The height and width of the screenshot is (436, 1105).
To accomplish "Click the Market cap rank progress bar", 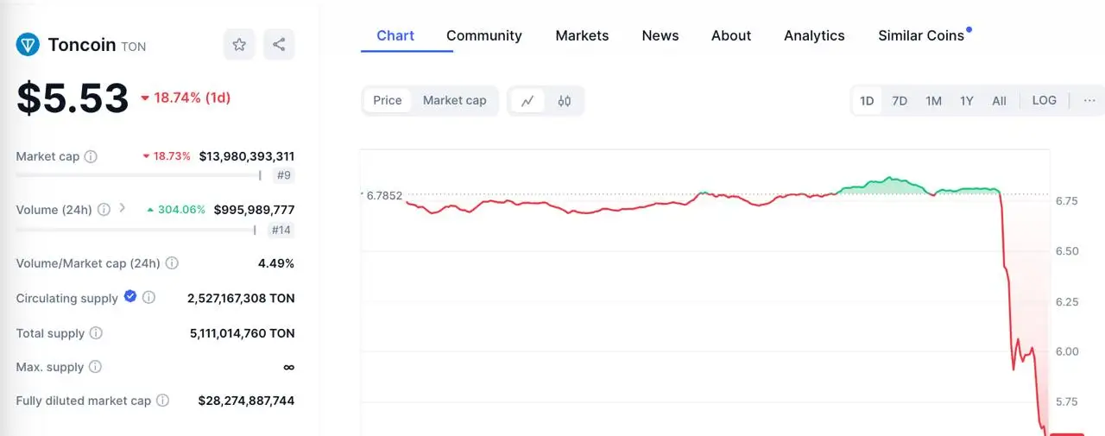I will (138, 175).
